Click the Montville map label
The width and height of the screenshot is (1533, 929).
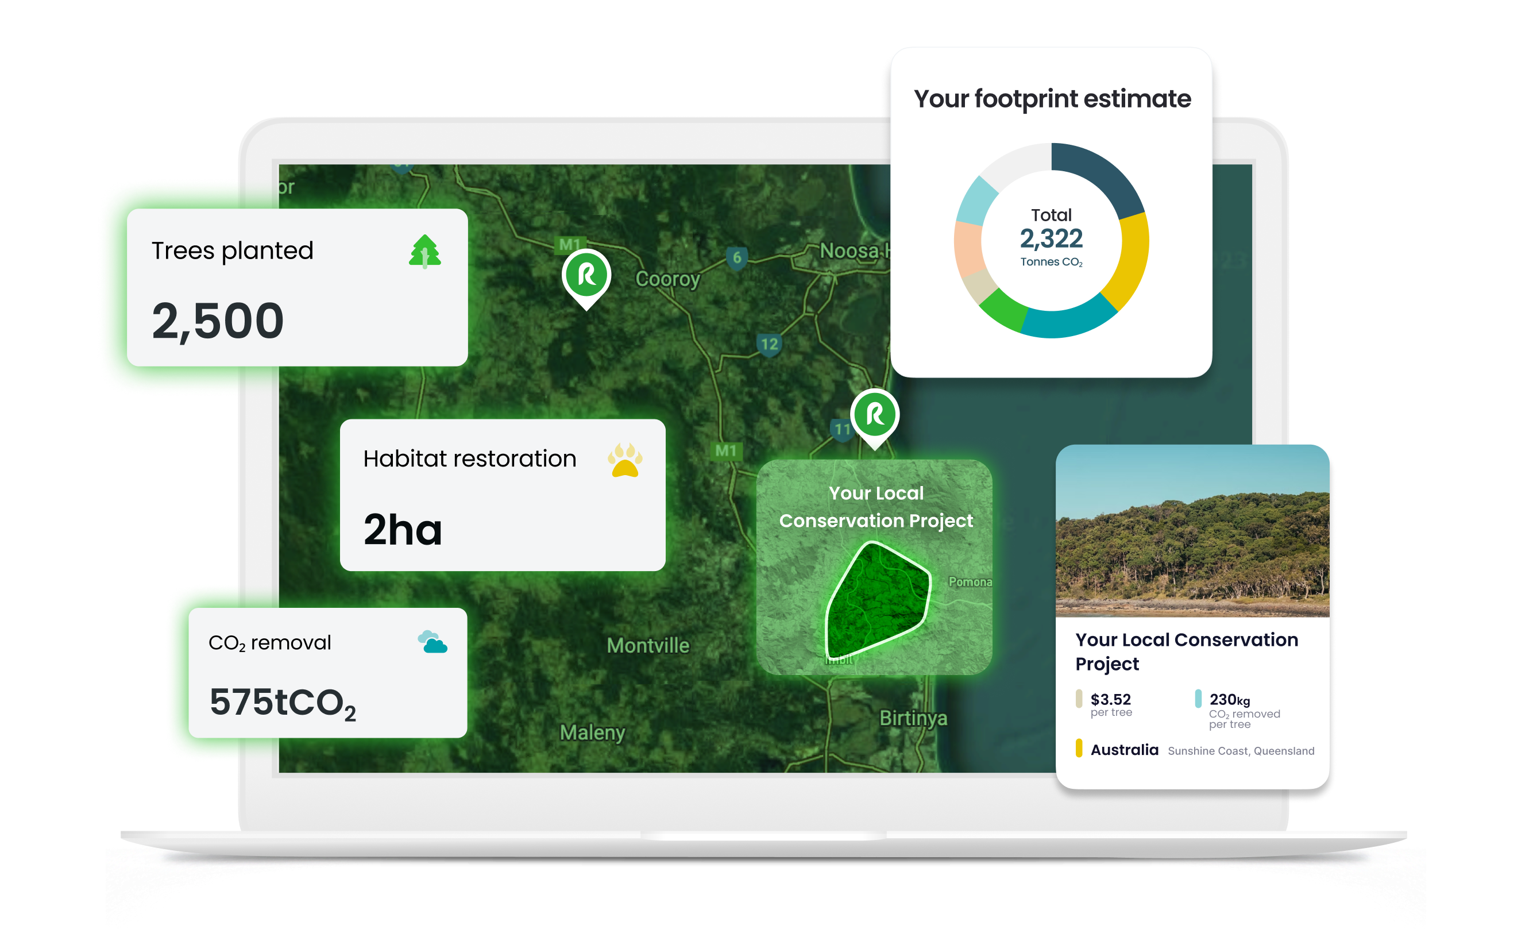coord(648,645)
